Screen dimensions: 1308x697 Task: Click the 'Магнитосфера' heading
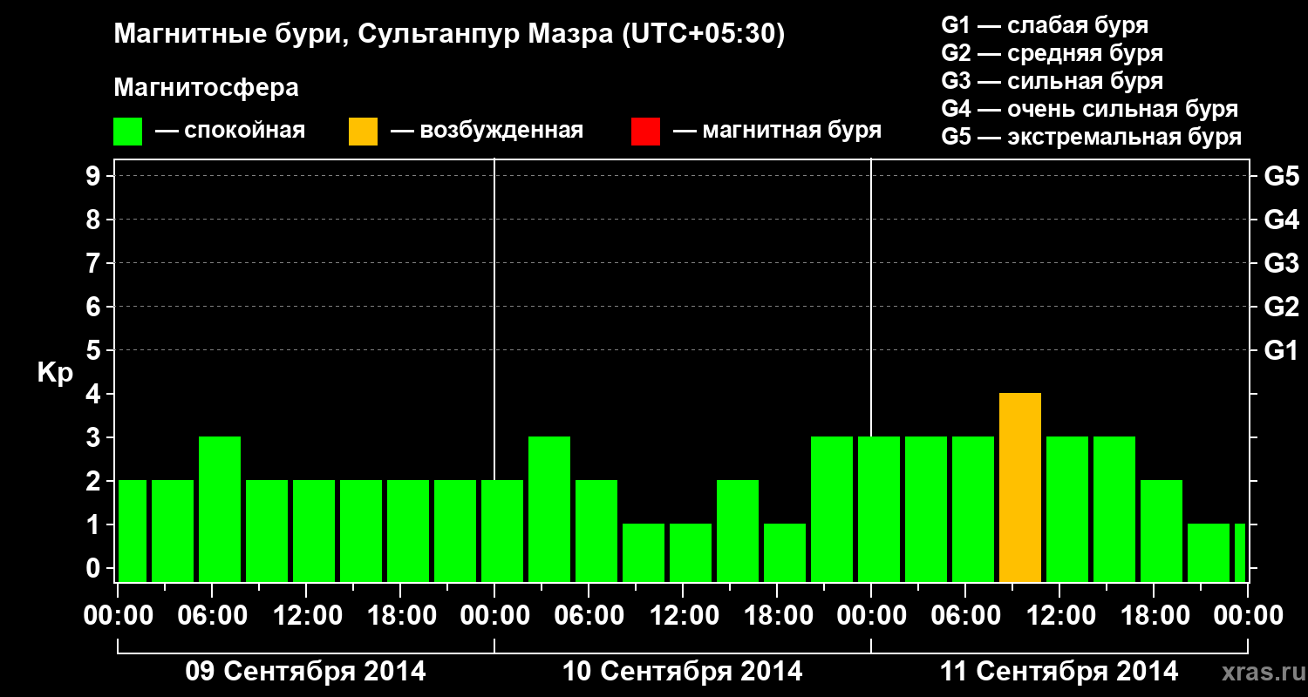(207, 88)
